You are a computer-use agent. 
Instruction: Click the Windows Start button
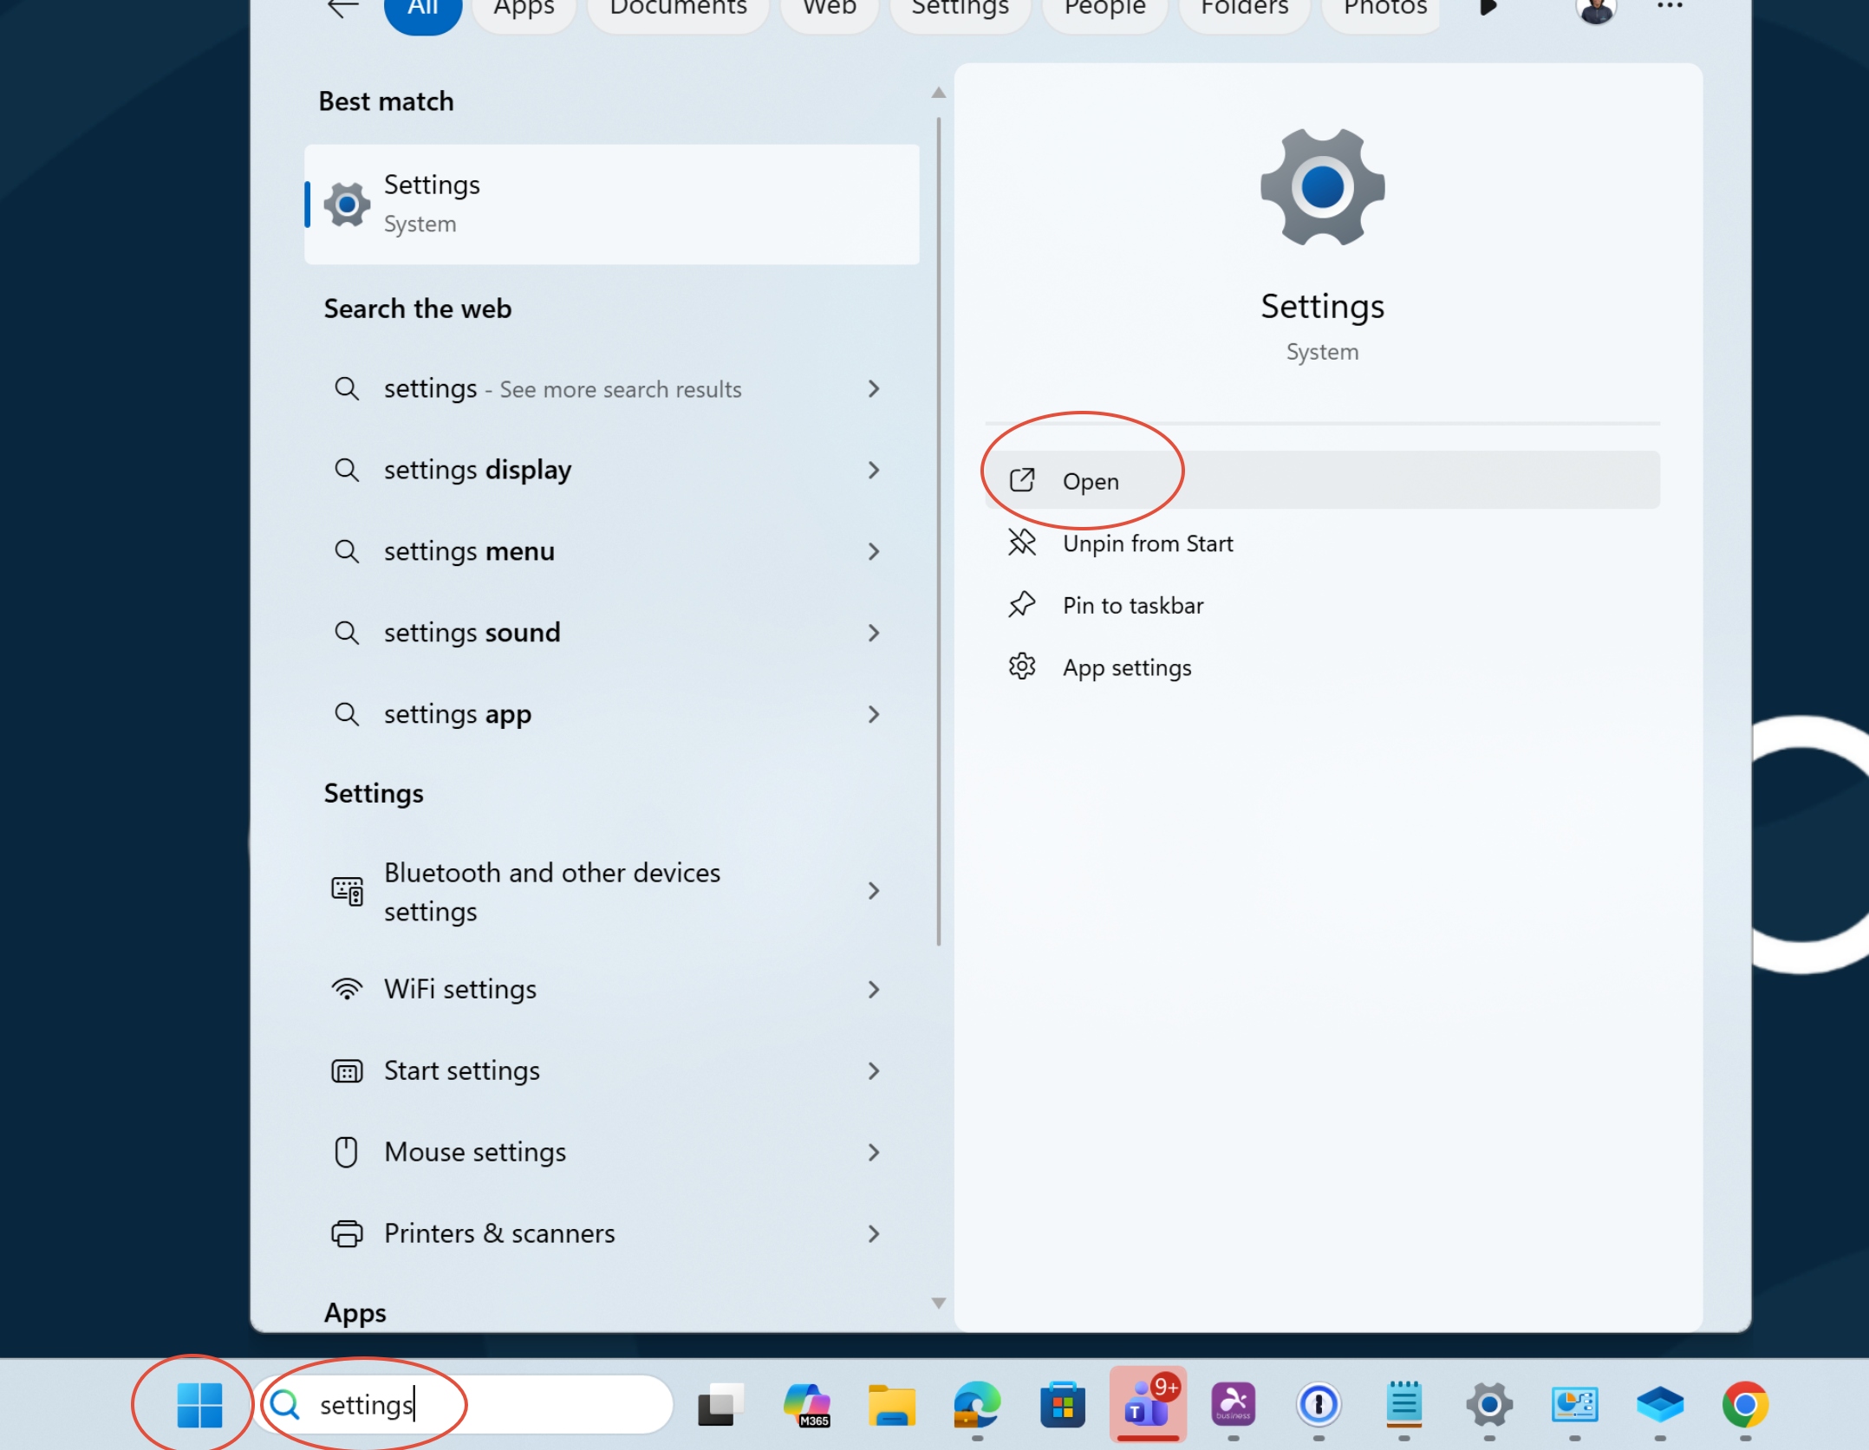pos(199,1404)
